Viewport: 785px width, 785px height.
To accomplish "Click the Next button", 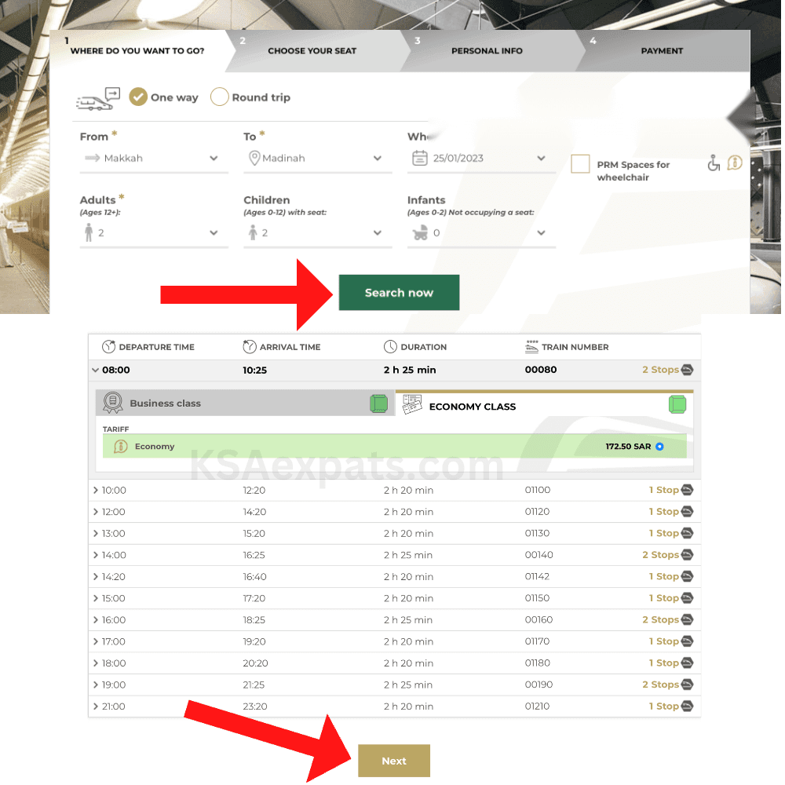I will [x=393, y=761].
